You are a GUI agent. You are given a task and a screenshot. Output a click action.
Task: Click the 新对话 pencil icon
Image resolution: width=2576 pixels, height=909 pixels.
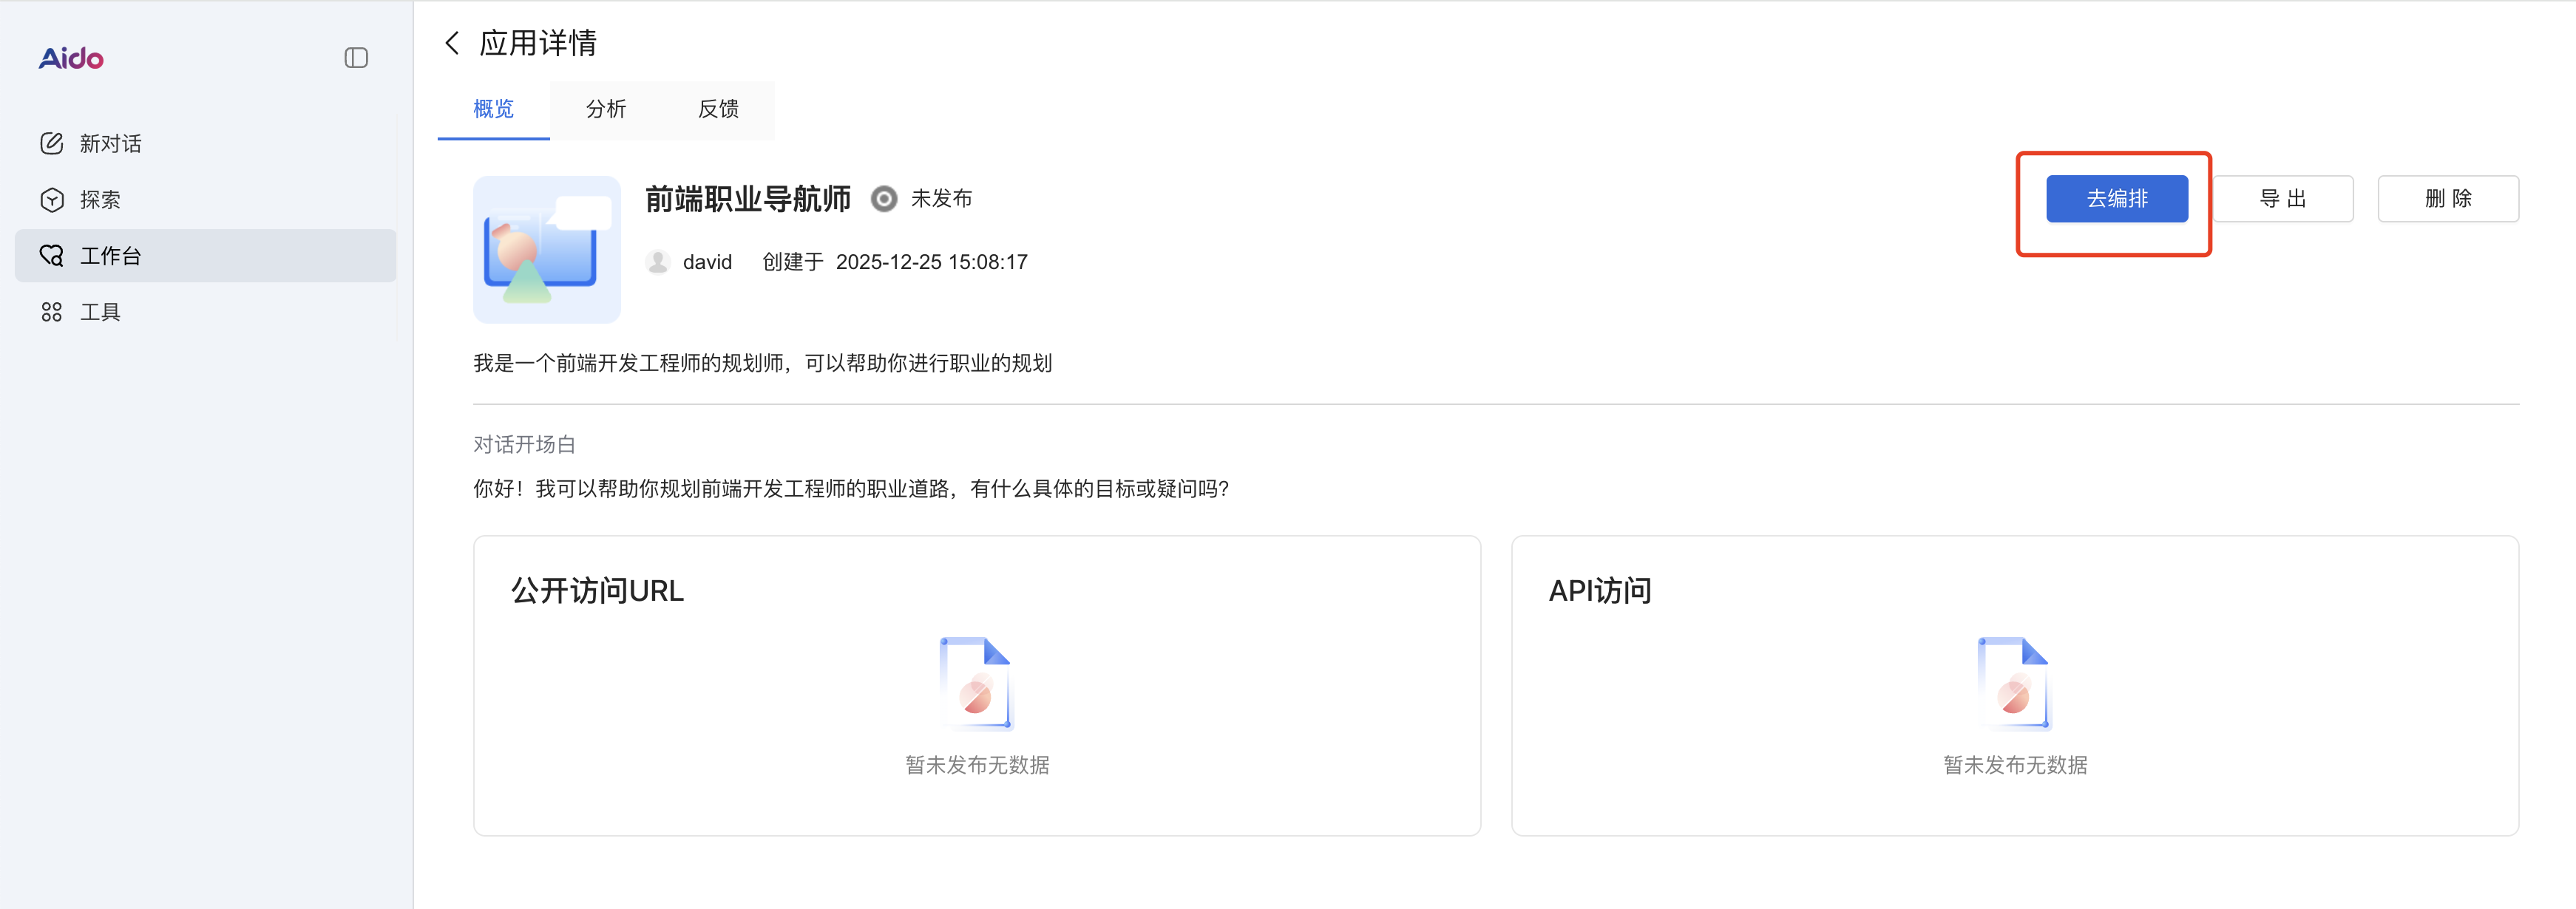tap(52, 143)
